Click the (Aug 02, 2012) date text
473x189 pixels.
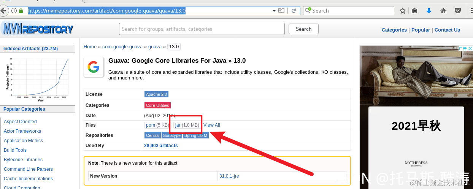(159, 115)
